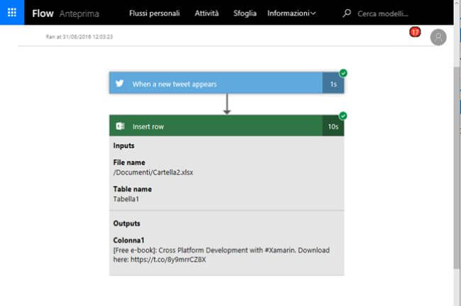Click the Flow logo text
Screen dimensions: 461x306
(43, 13)
